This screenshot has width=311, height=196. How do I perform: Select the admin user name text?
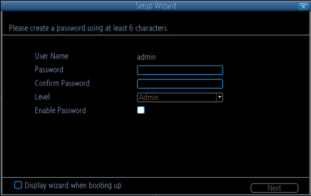pos(146,57)
